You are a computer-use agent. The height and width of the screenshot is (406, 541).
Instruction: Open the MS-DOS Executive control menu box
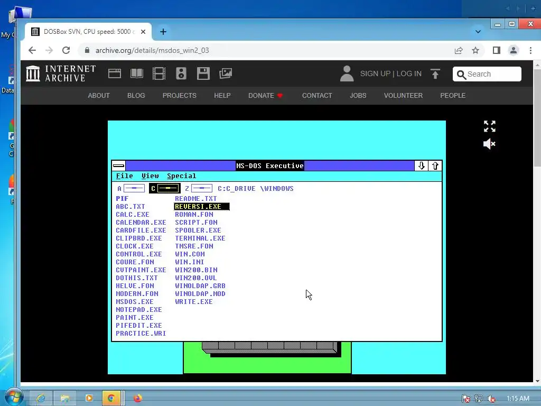coord(119,165)
